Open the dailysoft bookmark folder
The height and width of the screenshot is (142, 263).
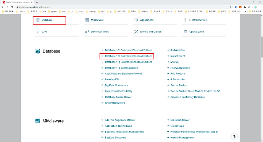tap(20, 11)
